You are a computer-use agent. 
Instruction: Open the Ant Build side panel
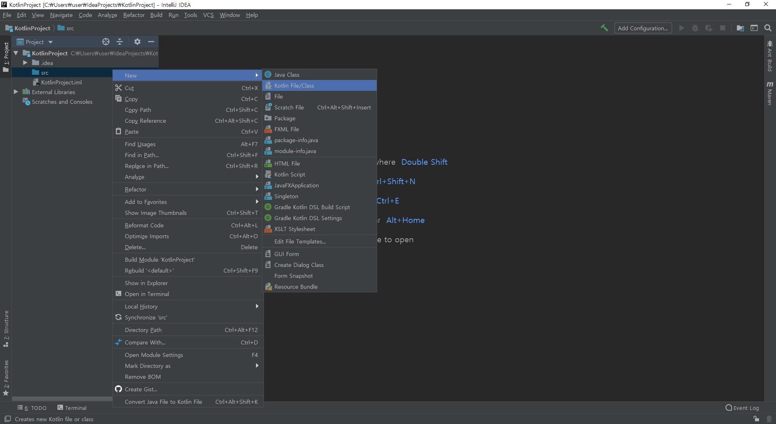pyautogui.click(x=770, y=56)
